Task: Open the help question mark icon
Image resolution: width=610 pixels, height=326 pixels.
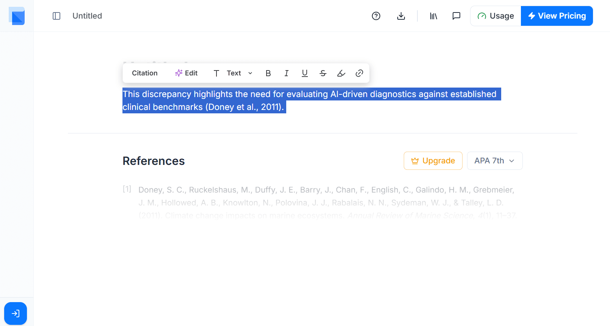Action: coord(376,16)
